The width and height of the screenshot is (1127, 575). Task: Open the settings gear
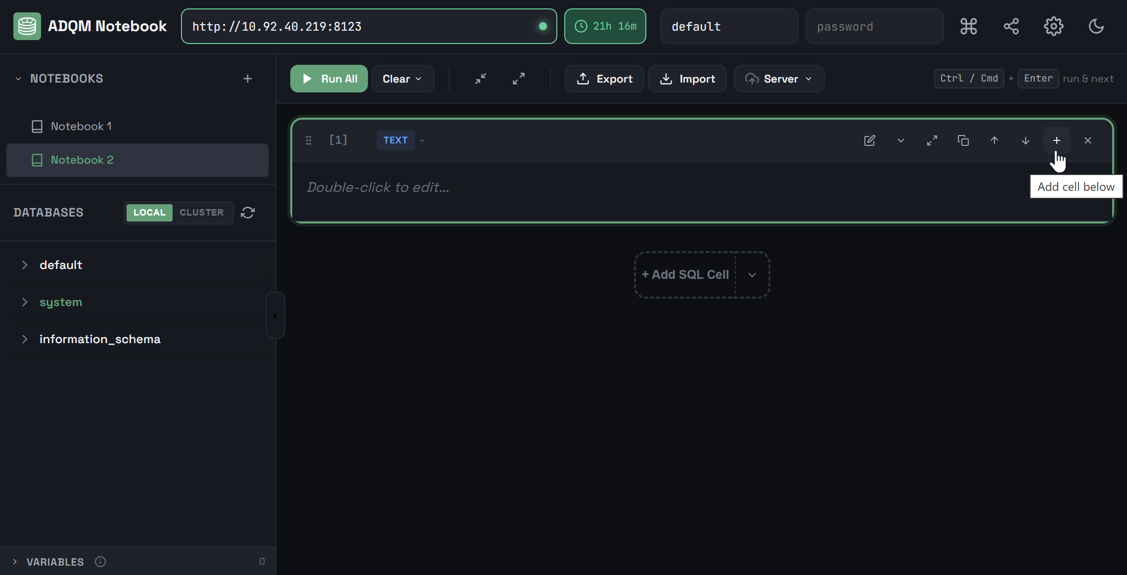1054,26
